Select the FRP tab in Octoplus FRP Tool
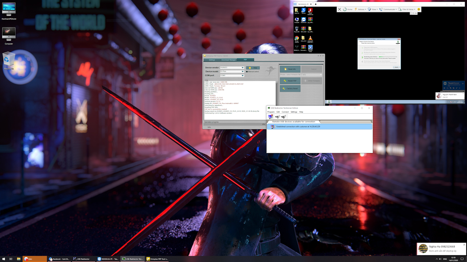The image size is (467, 262). (245, 60)
